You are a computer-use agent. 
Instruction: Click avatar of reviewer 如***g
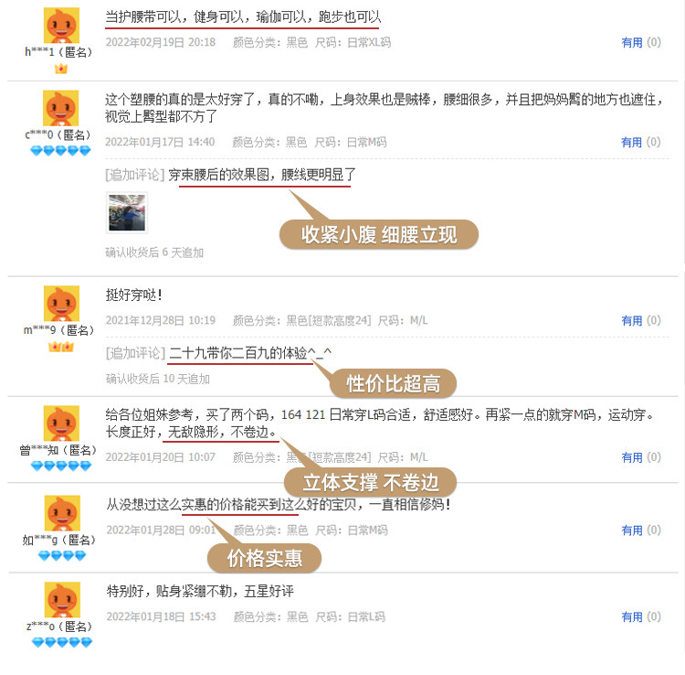pos(62,513)
